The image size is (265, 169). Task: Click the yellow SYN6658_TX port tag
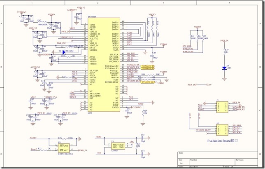[148, 66]
